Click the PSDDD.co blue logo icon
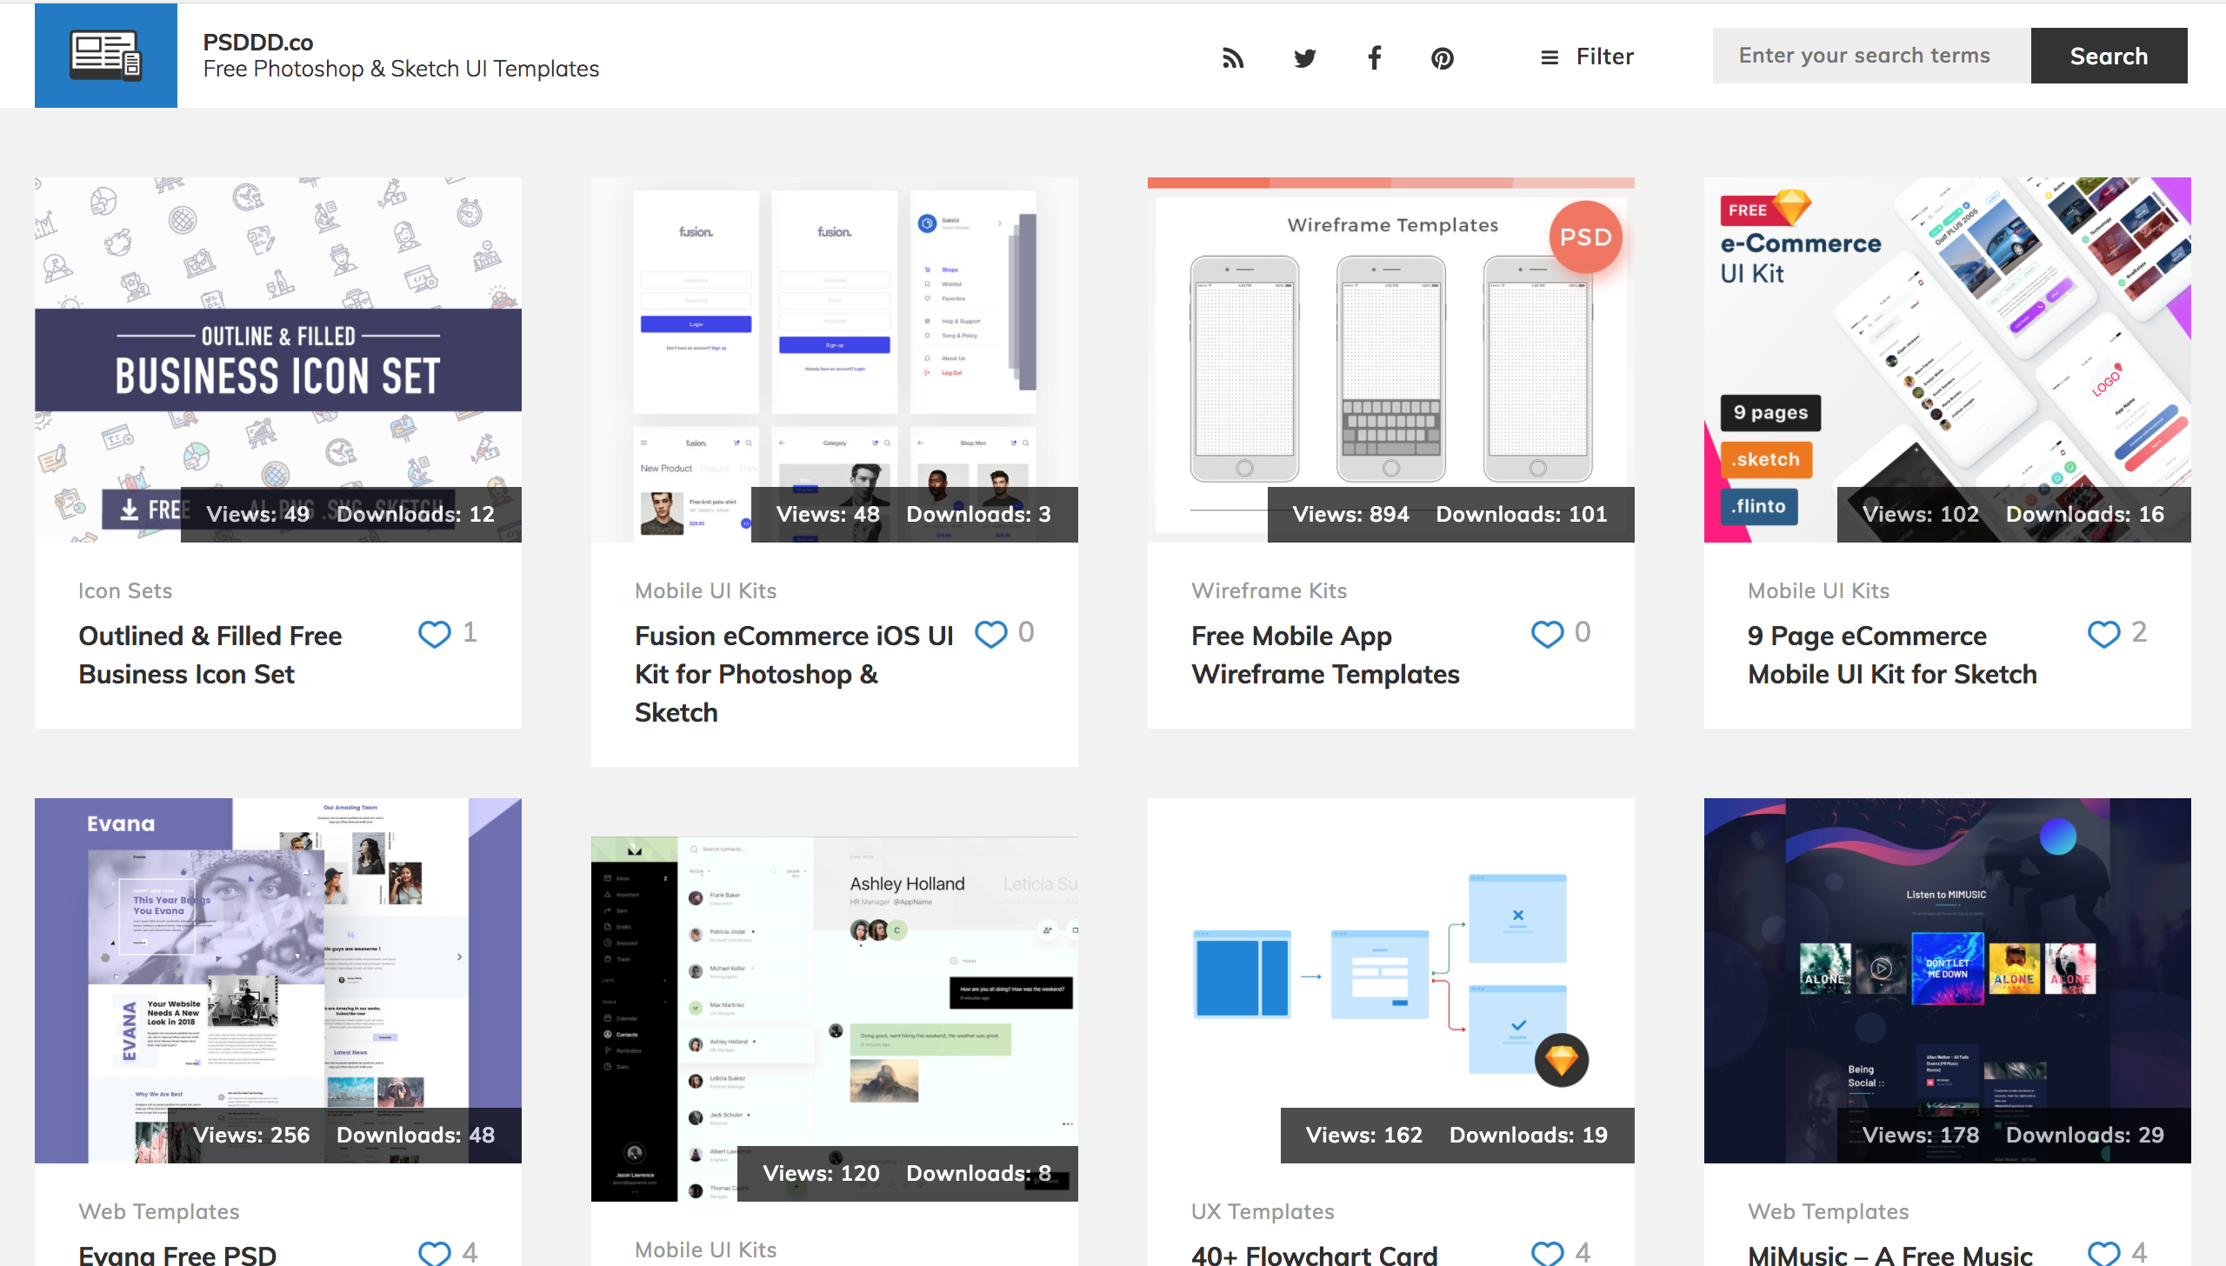 click(105, 56)
